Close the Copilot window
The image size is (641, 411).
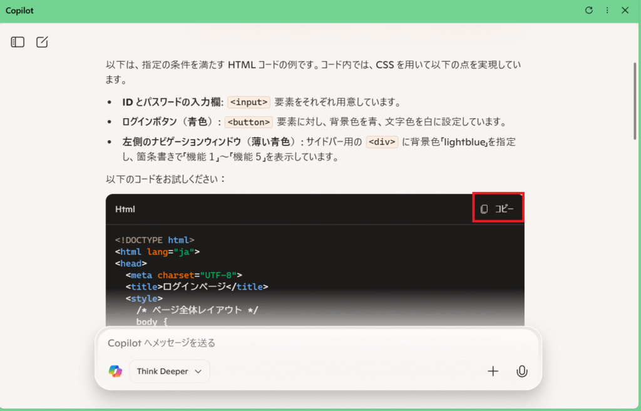(x=625, y=10)
